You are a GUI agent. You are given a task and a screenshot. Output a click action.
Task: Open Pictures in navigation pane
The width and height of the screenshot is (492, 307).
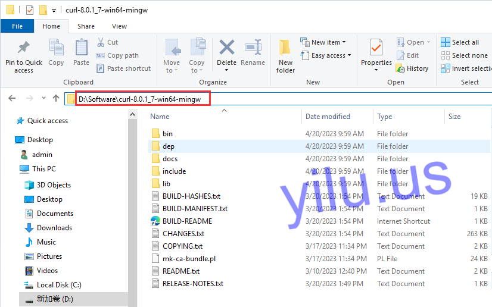point(43,256)
